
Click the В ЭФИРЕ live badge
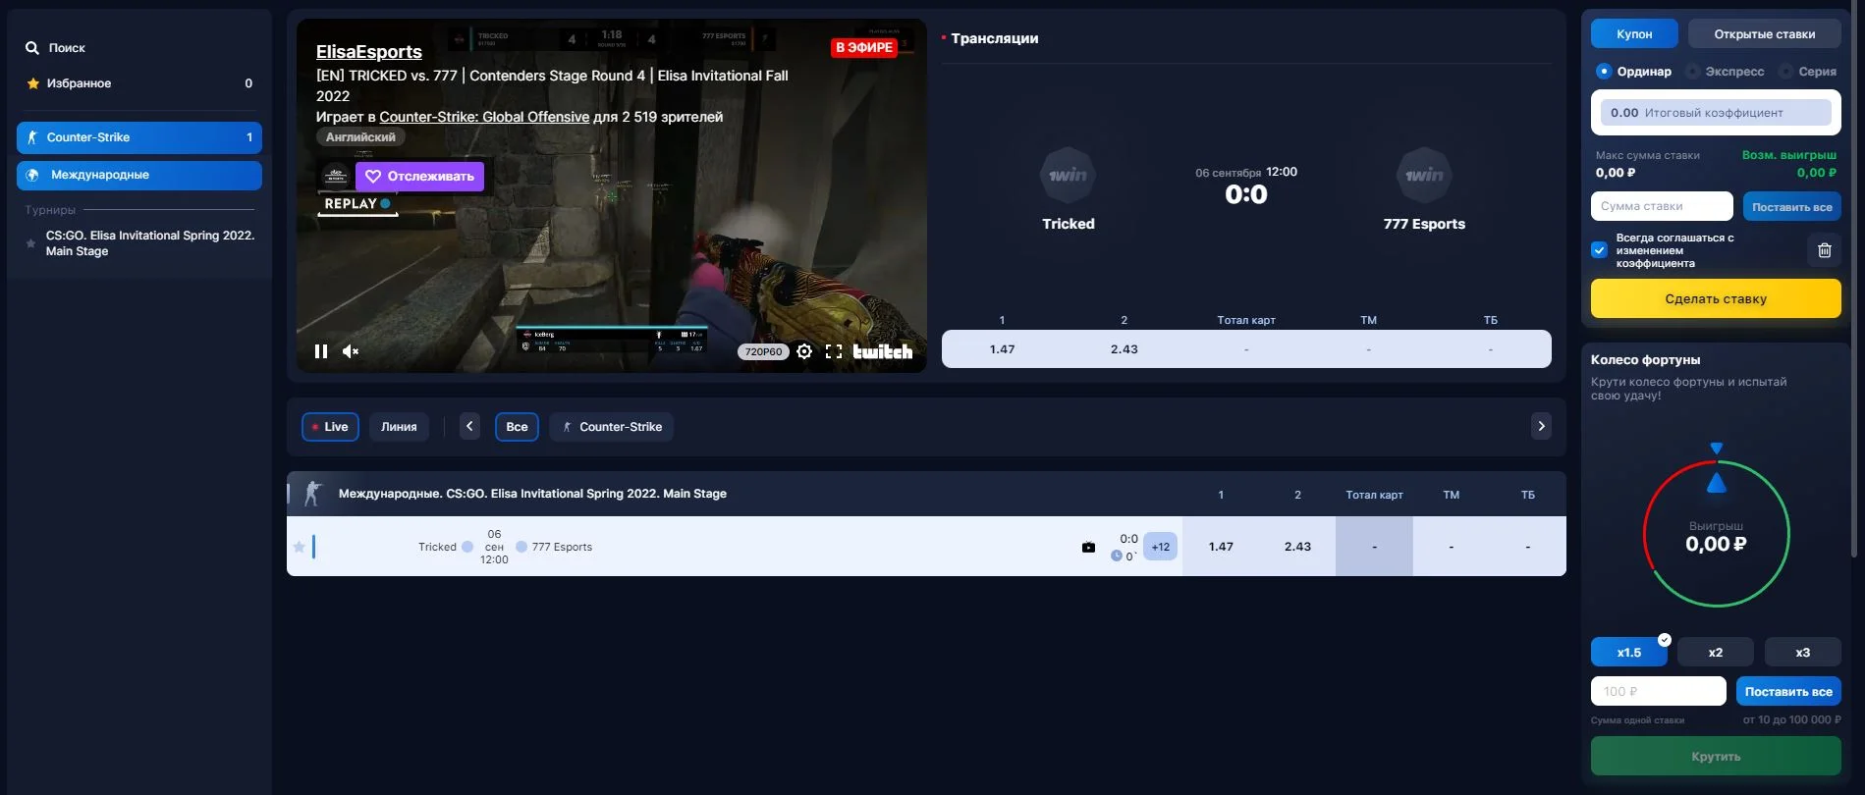click(x=864, y=47)
